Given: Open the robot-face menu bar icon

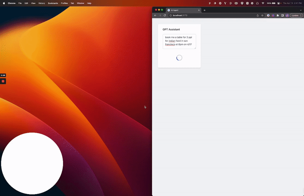Looking at the screenshot, I should tap(242, 3).
